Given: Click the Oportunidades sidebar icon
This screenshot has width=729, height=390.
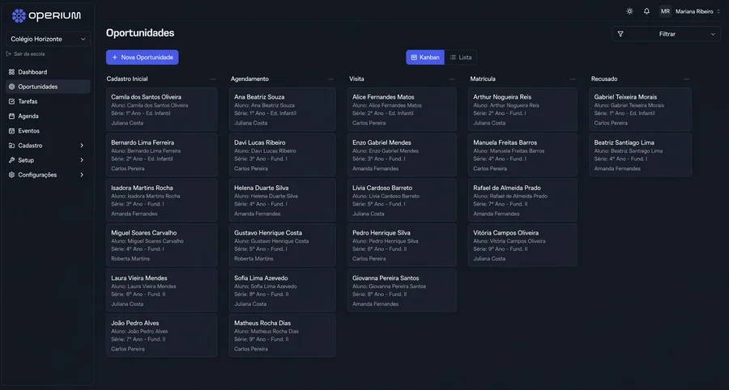Looking at the screenshot, I should coord(11,87).
